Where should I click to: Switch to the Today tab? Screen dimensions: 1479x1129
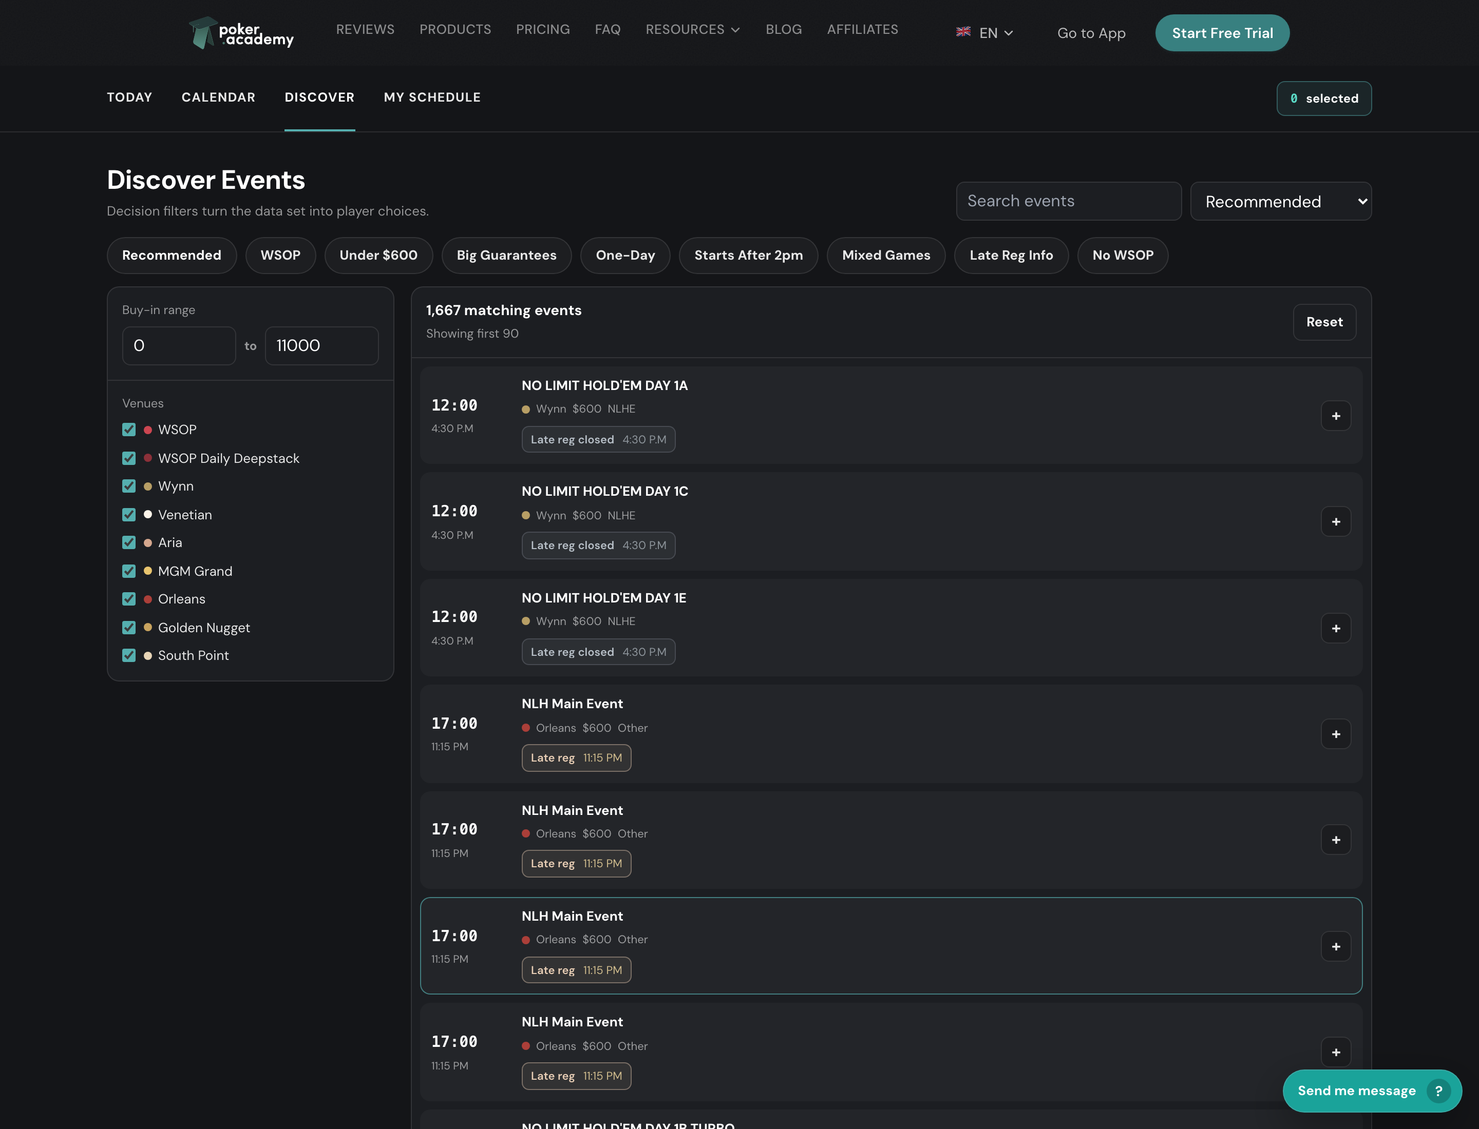click(130, 98)
